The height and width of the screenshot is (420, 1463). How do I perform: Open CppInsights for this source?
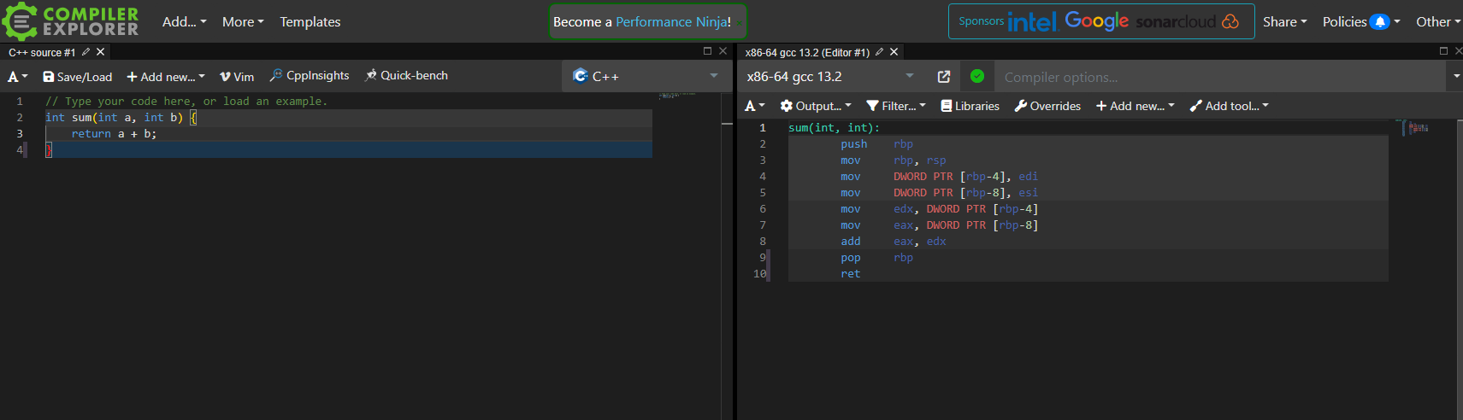pyautogui.click(x=310, y=76)
